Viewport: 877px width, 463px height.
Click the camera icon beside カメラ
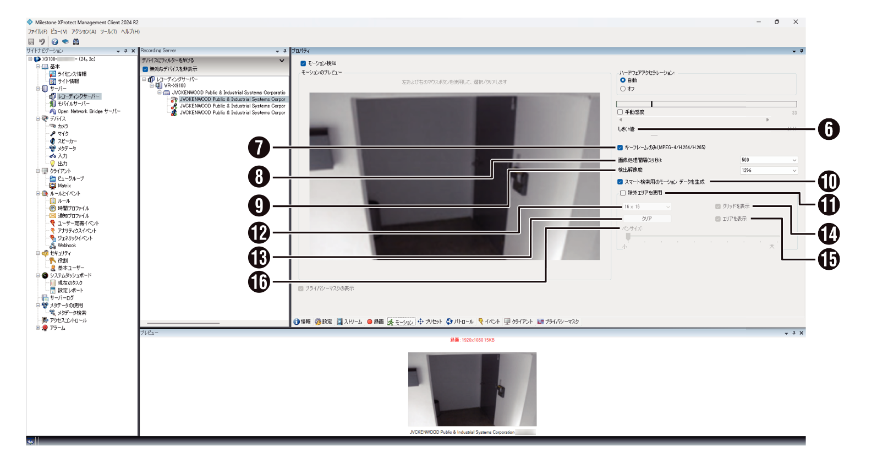coord(53,126)
